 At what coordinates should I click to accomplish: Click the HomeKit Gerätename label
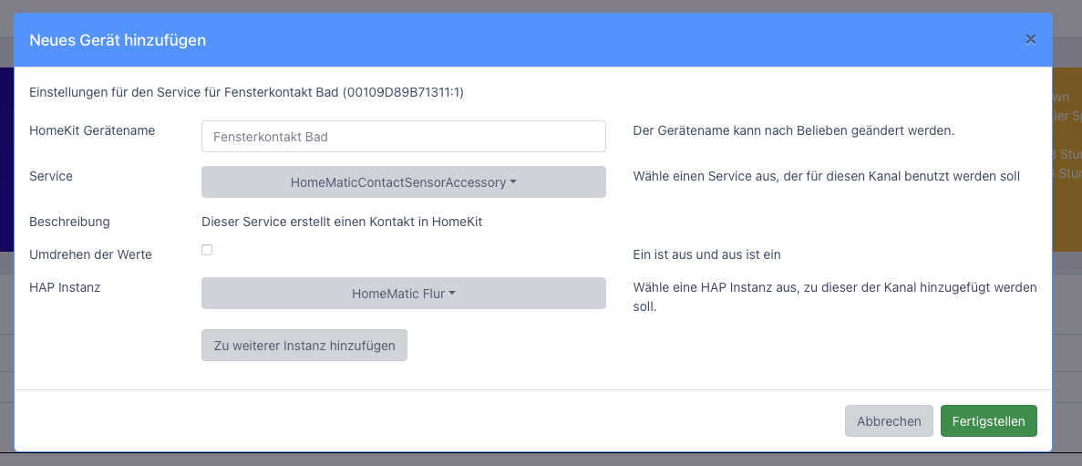coord(92,130)
